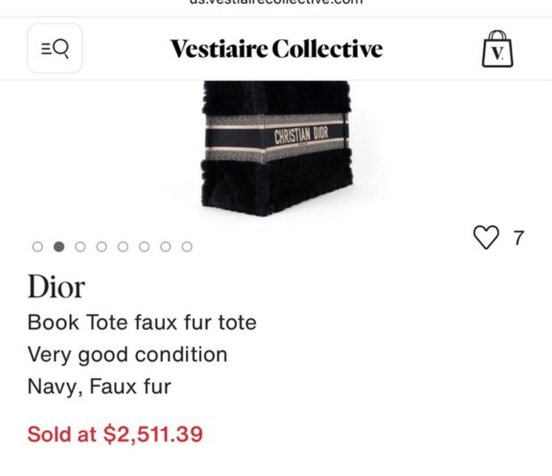
Task: Tap the like count number 7
Action: point(519,238)
